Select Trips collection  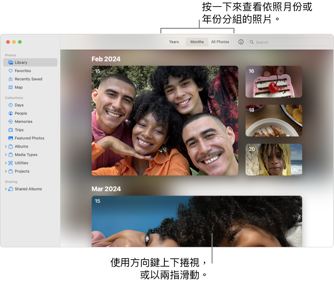coord(30,130)
